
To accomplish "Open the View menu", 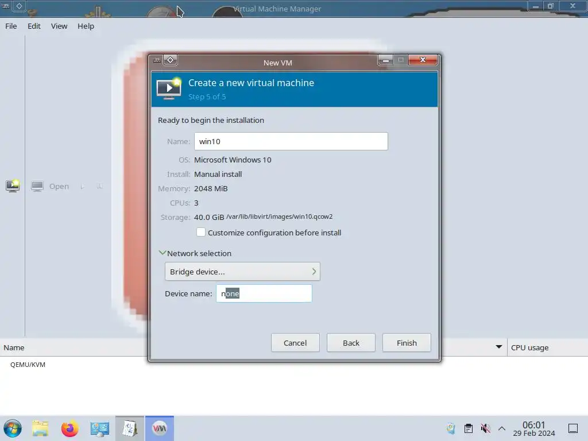I will (x=59, y=26).
